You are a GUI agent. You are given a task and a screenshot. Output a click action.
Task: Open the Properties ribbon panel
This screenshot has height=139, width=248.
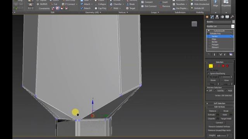pos(226,4)
